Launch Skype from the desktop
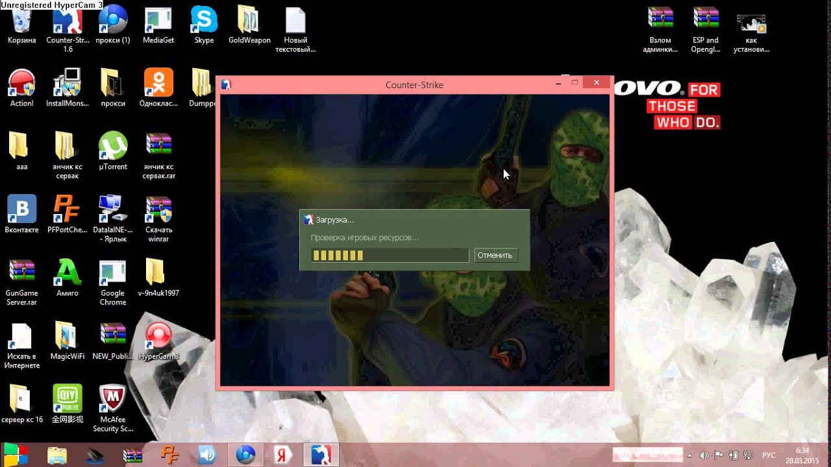Viewport: 831px width, 467px height. pyautogui.click(x=204, y=26)
